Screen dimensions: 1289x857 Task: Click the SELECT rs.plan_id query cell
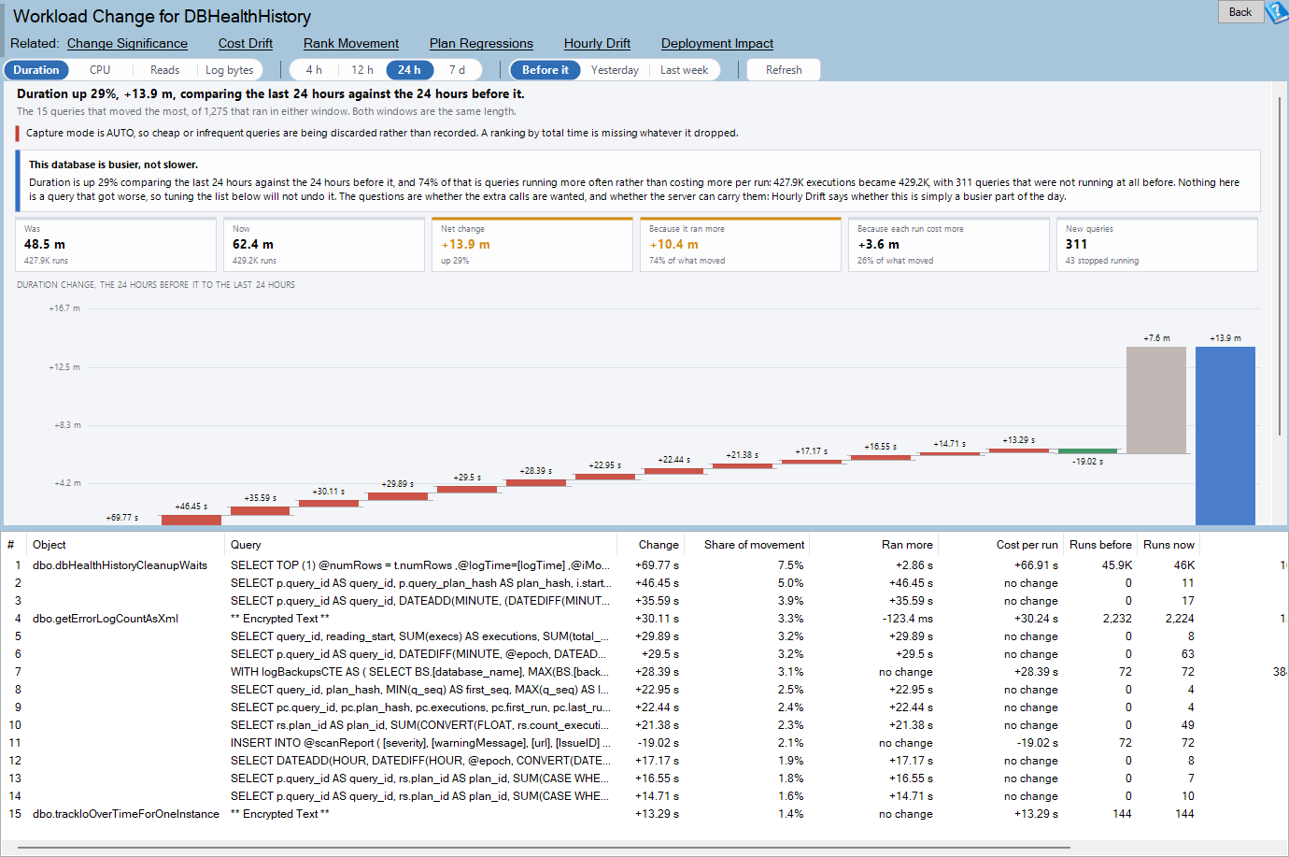click(x=420, y=725)
